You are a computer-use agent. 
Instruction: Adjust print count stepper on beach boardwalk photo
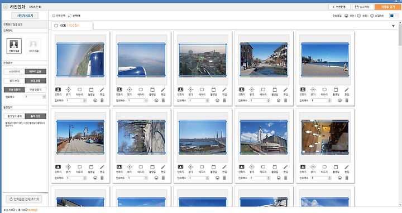pyautogui.click(x=330, y=101)
